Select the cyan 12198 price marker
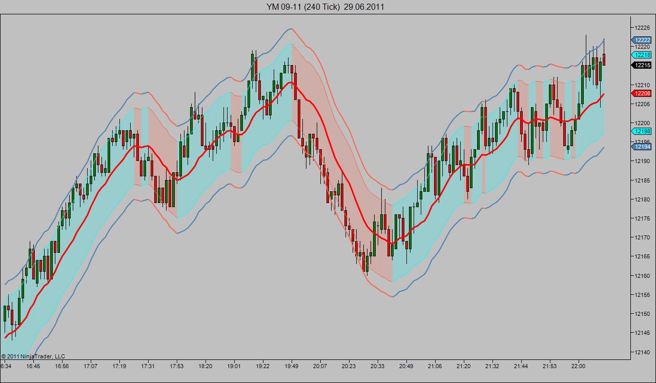656x383 pixels. pyautogui.click(x=642, y=131)
